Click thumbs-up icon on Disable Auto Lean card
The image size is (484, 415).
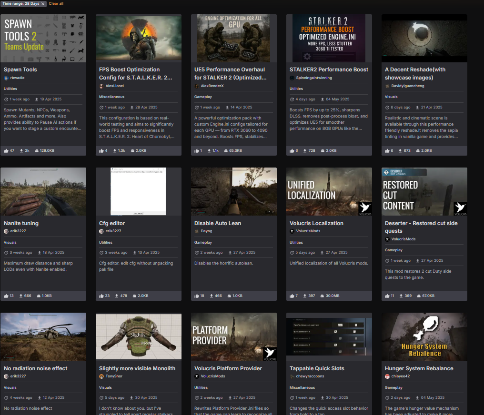[x=197, y=296]
